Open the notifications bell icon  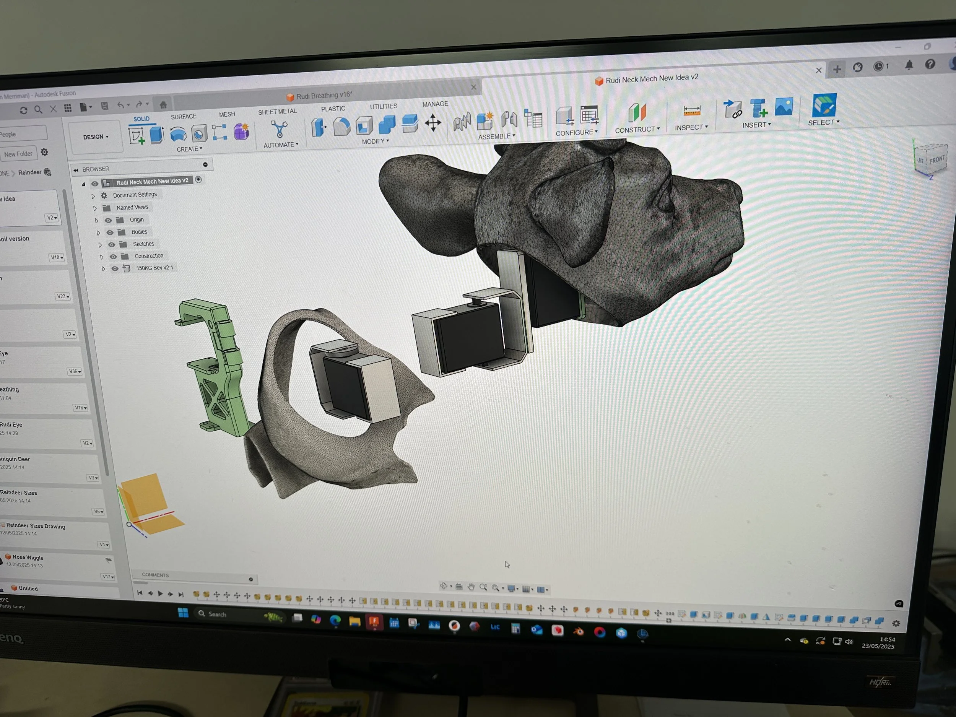(x=909, y=65)
